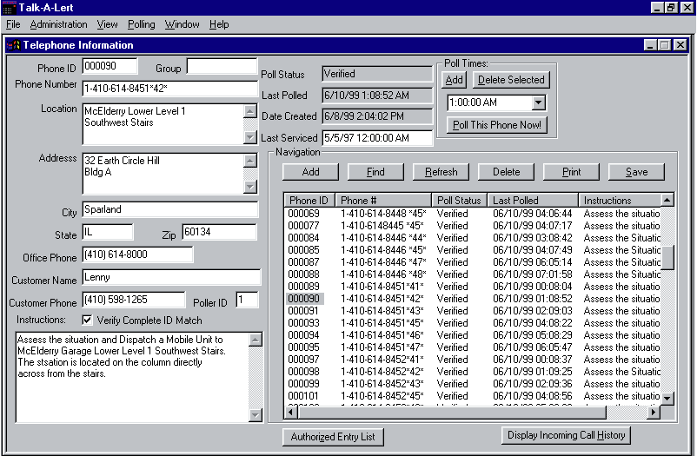Screen dimensions: 697x456
Task: Click the Location text area
Action: [x=163, y=124]
